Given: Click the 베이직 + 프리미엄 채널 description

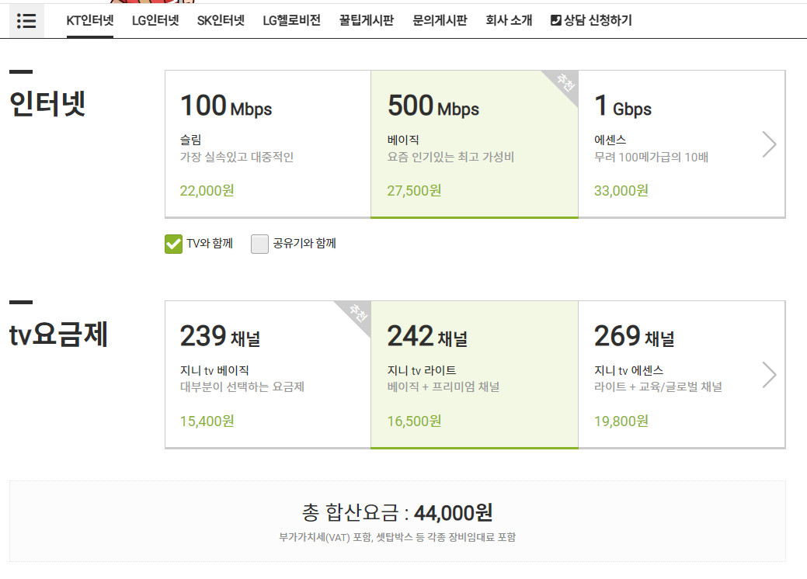Looking at the screenshot, I should click(444, 387).
